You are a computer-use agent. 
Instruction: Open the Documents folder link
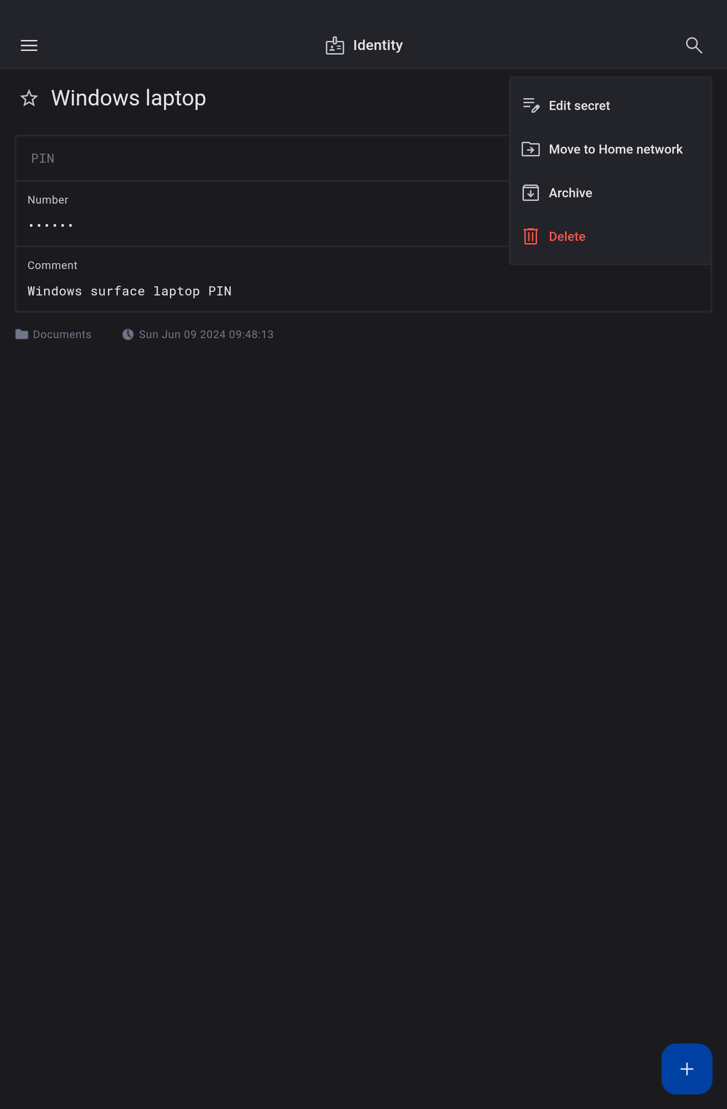[x=62, y=335]
